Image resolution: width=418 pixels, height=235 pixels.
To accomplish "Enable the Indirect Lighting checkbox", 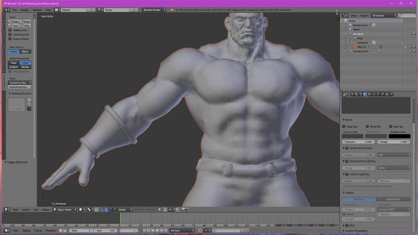I will [x=347, y=174].
